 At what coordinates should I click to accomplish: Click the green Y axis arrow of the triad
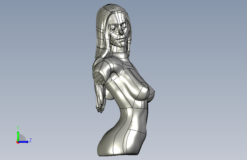click(18, 136)
